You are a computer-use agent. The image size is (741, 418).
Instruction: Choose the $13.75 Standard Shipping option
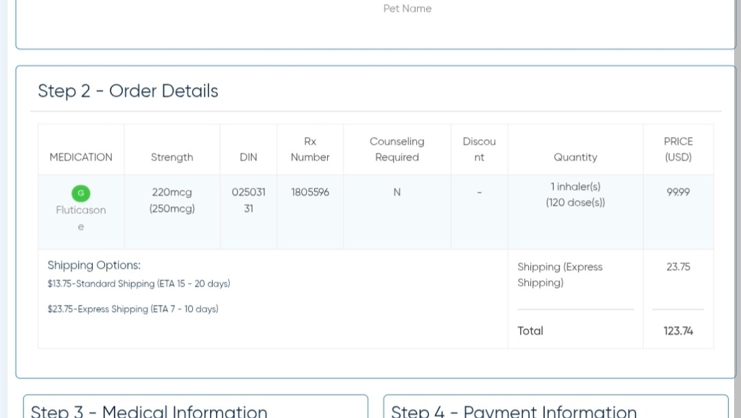(x=139, y=284)
